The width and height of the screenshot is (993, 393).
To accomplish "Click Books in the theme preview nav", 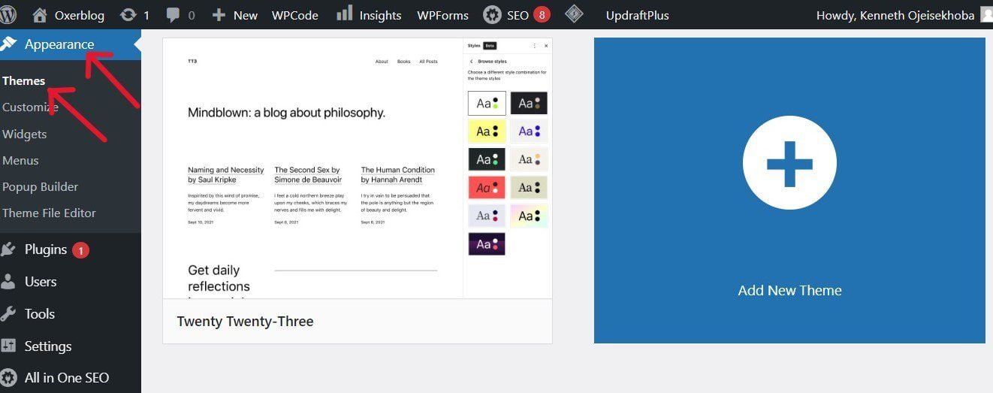I will click(404, 62).
